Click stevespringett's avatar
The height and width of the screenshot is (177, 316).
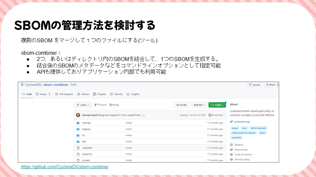coord(78,115)
